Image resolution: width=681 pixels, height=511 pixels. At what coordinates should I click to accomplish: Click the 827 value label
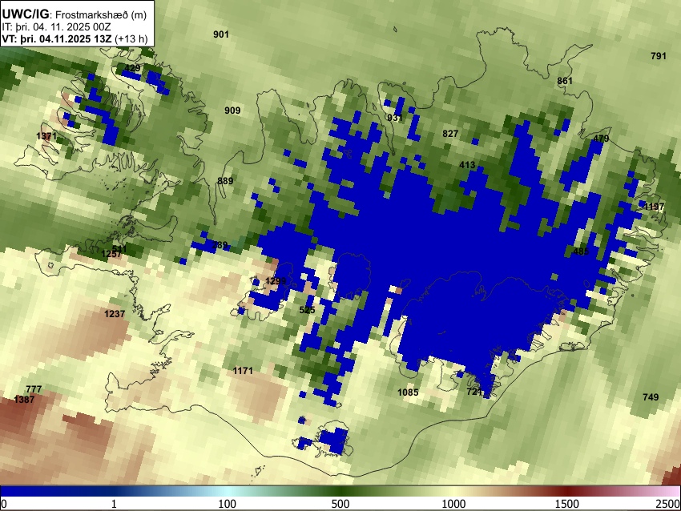click(450, 134)
